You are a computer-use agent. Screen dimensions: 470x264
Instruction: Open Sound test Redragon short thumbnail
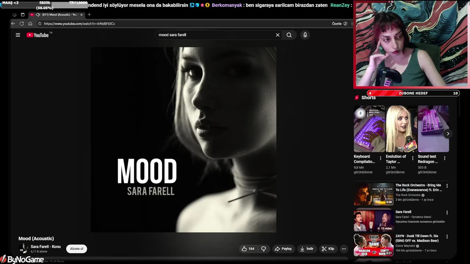[433, 129]
